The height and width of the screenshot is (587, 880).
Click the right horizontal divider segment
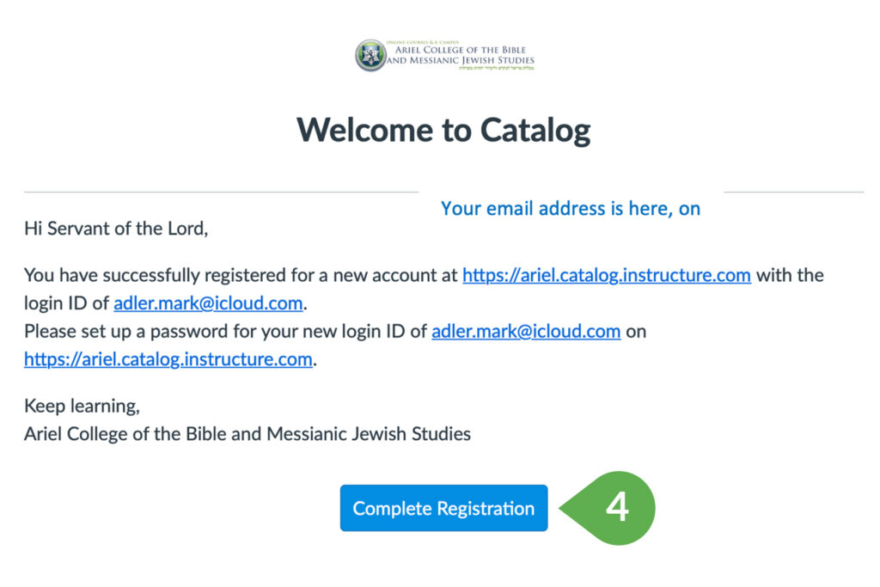(x=793, y=192)
